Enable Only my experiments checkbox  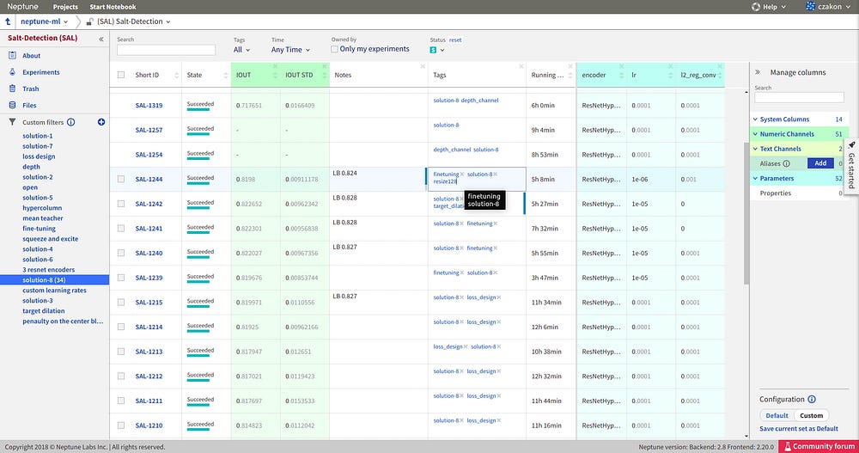point(334,49)
